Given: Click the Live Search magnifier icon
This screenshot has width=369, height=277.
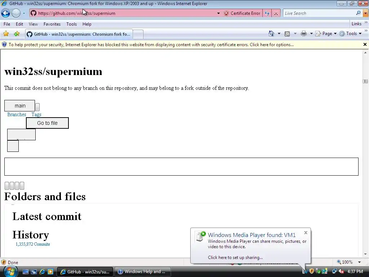Looking at the screenshot, I should pyautogui.click(x=358, y=13).
